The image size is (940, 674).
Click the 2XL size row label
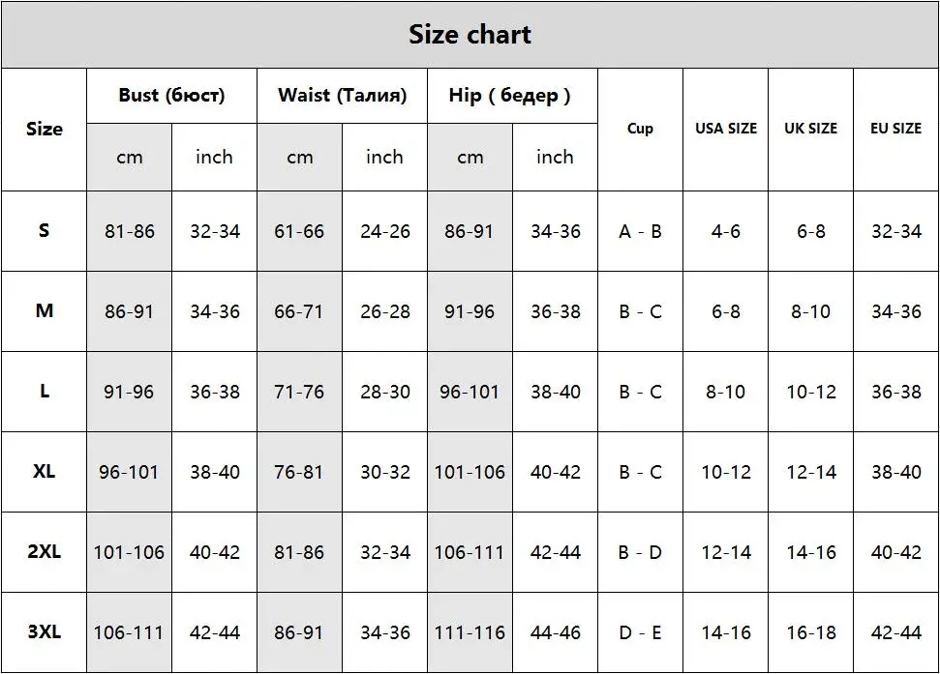point(45,552)
